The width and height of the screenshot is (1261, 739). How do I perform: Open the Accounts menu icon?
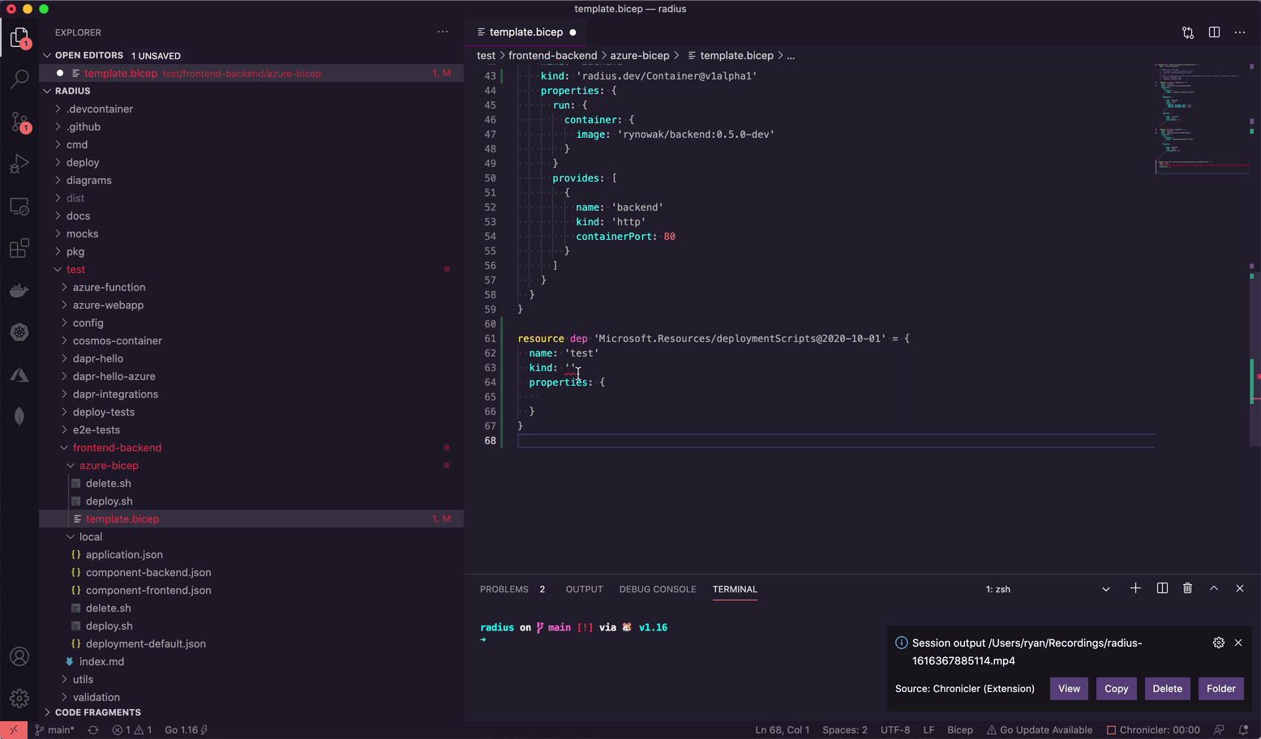click(x=19, y=656)
